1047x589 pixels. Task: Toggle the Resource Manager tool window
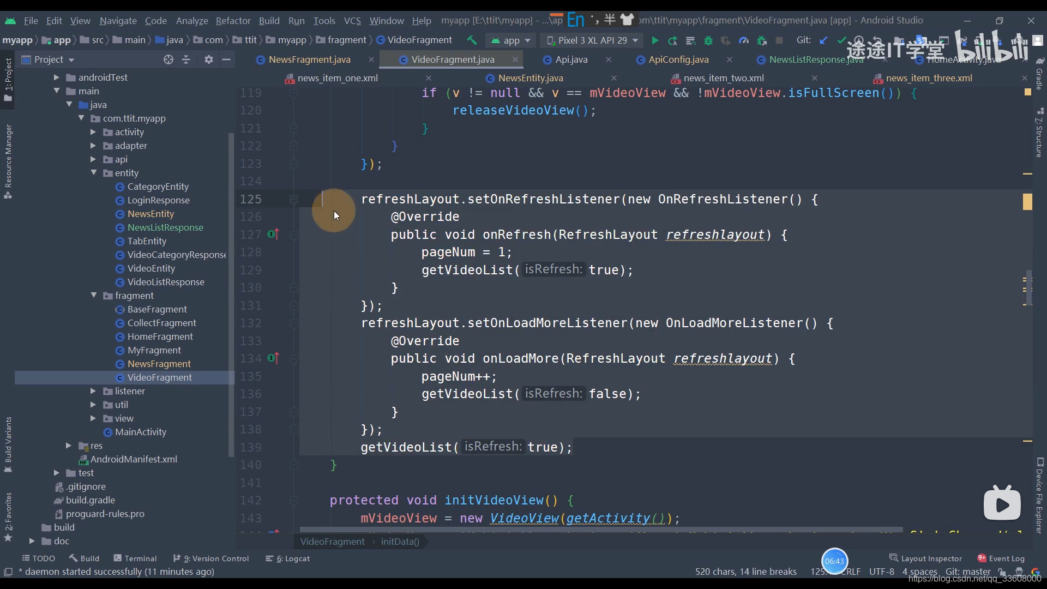[8, 161]
